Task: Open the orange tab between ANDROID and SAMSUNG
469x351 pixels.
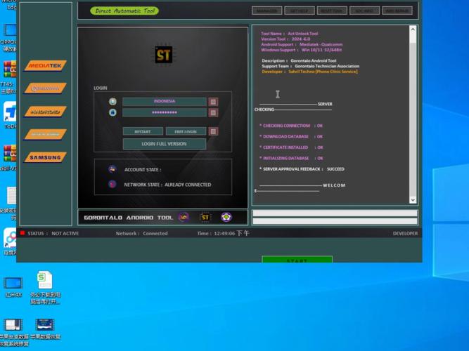Action: (46, 134)
